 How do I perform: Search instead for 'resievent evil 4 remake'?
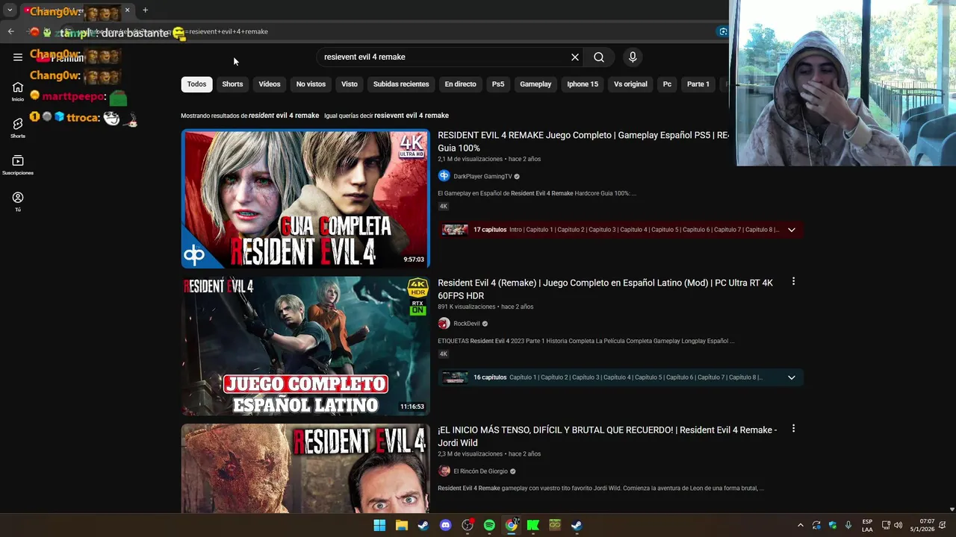click(412, 116)
